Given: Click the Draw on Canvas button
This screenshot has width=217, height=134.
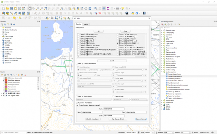Looking at the screenshot, I should point(141,119).
